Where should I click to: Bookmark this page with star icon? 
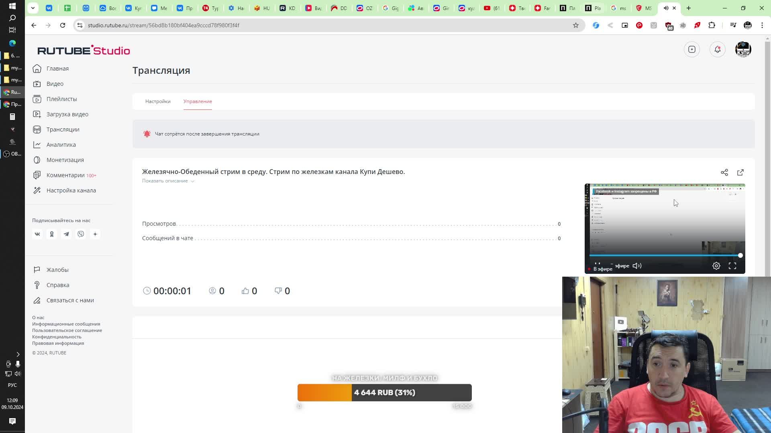click(x=575, y=25)
